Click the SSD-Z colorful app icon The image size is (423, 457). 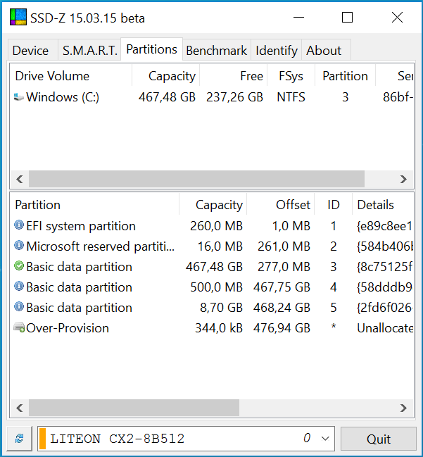click(x=18, y=17)
